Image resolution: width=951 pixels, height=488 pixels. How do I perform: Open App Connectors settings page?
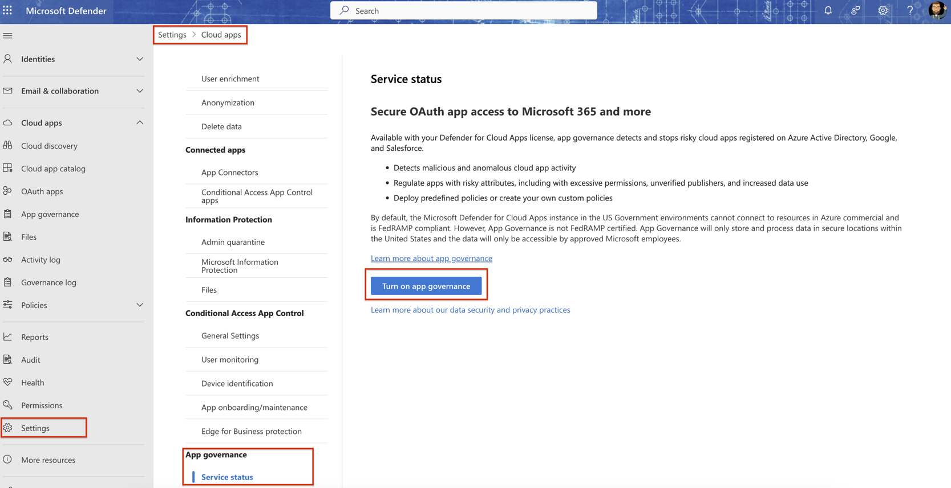(229, 173)
